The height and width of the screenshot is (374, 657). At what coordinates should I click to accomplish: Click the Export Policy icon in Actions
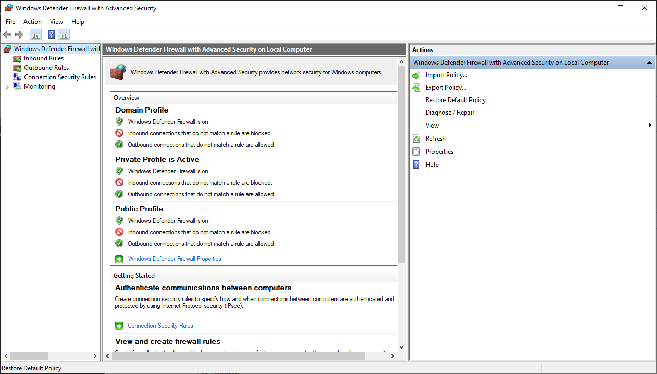[416, 88]
